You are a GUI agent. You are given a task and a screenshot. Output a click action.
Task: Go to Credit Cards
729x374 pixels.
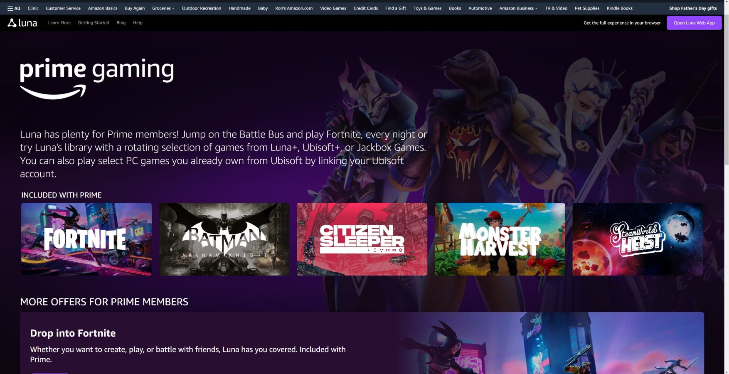pos(366,8)
